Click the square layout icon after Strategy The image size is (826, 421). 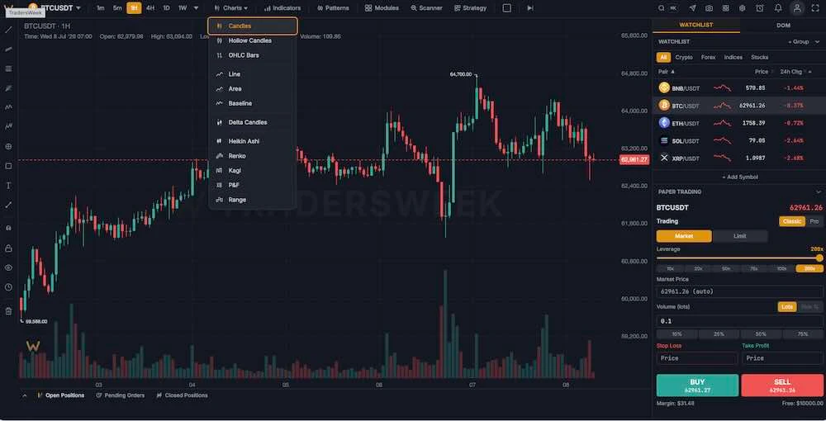[507, 8]
